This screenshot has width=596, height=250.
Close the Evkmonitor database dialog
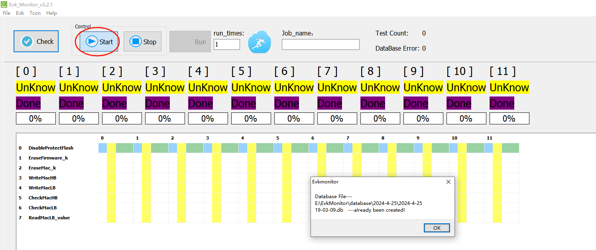pos(448,182)
